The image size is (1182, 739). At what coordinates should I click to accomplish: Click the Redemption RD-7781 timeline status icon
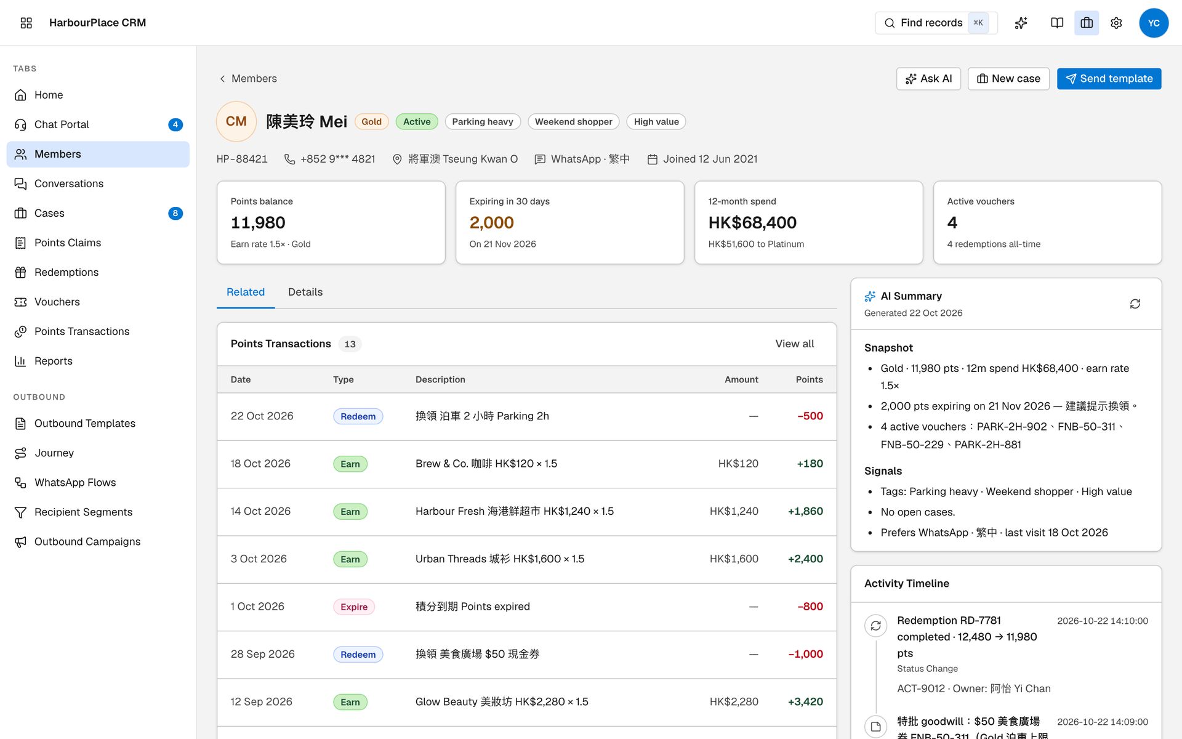click(x=875, y=626)
